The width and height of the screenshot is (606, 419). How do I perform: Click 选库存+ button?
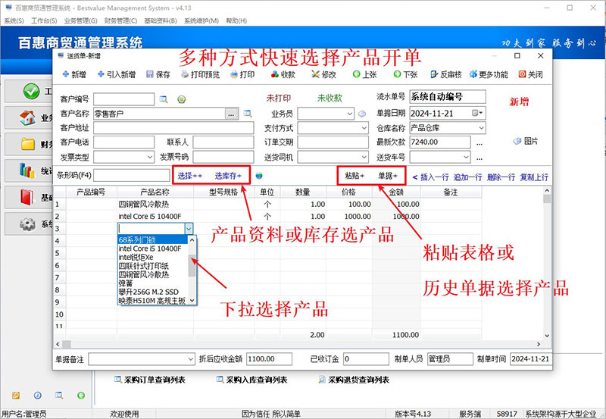point(228,176)
